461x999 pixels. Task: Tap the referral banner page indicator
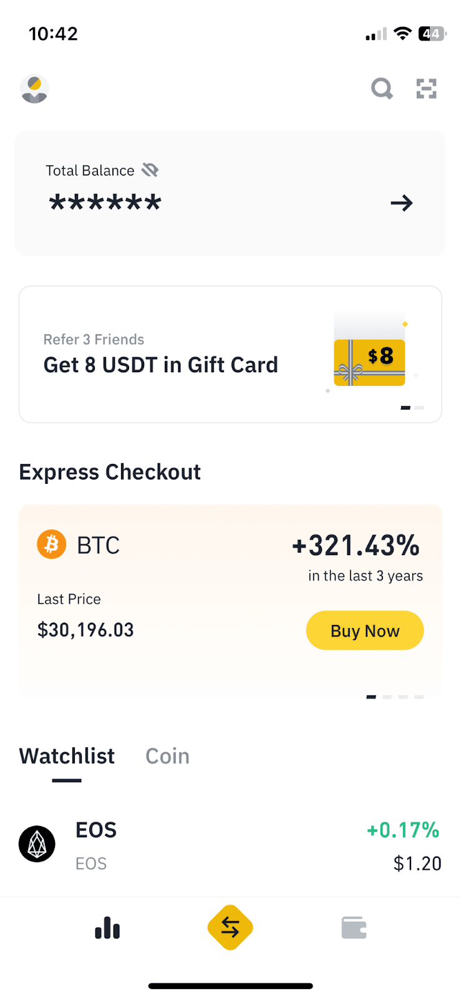(x=412, y=408)
